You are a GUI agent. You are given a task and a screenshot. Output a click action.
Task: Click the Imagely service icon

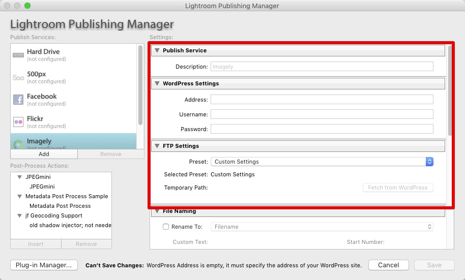pyautogui.click(x=18, y=144)
